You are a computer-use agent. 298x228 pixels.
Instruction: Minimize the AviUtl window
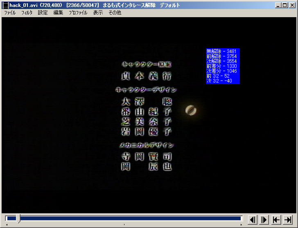[278, 5]
